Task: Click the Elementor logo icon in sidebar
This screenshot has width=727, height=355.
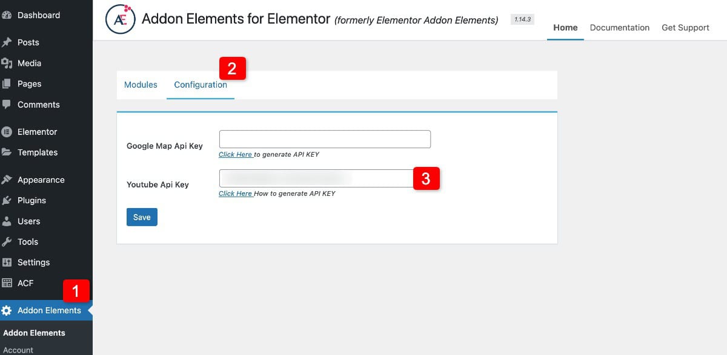Action: pos(7,131)
